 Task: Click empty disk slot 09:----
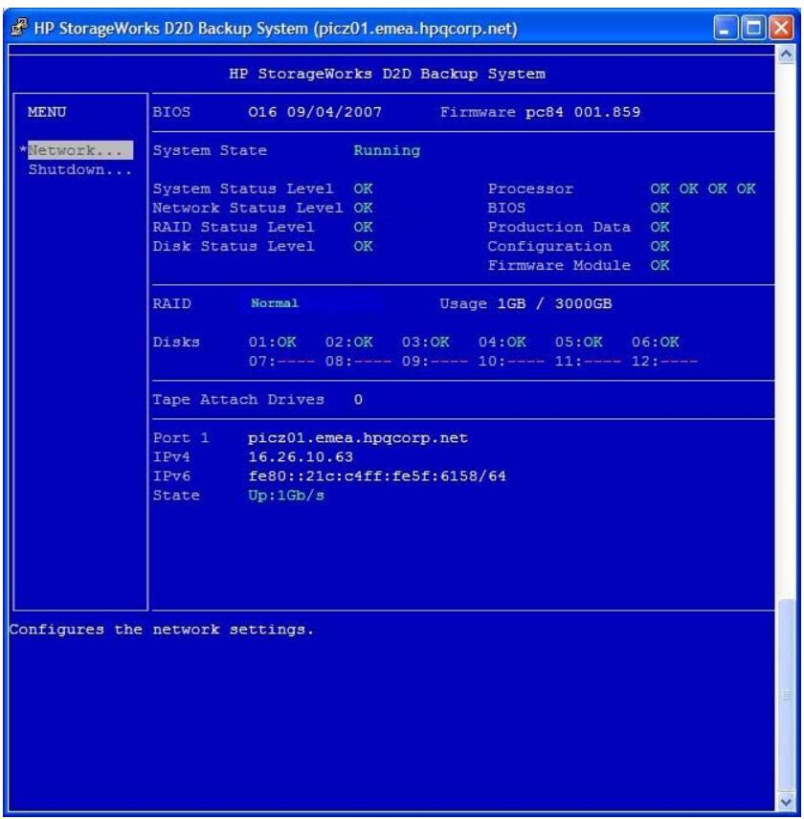[435, 362]
